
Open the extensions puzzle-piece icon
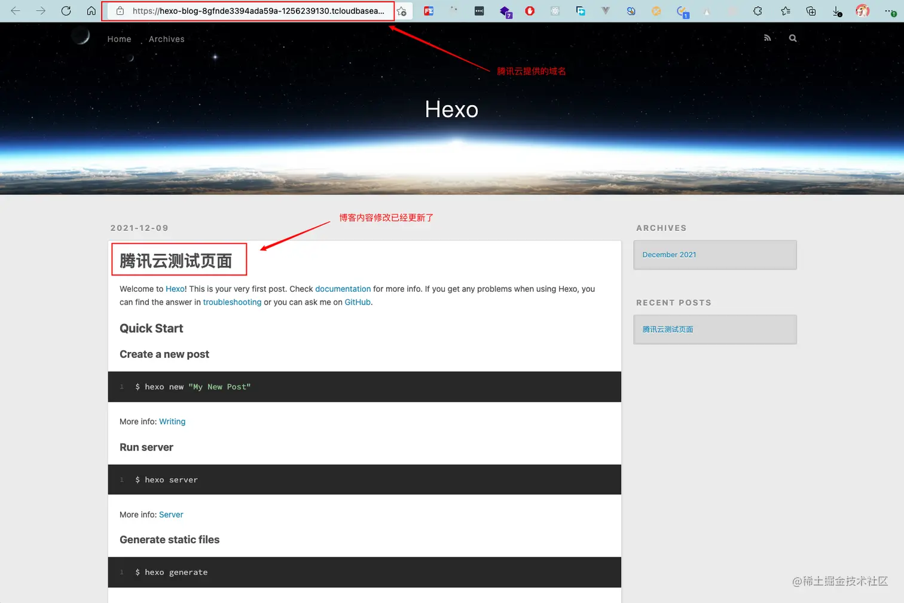point(758,10)
